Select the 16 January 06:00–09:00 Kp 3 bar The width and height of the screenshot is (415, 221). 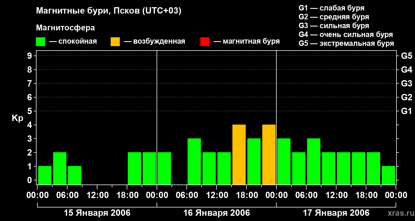(194, 162)
